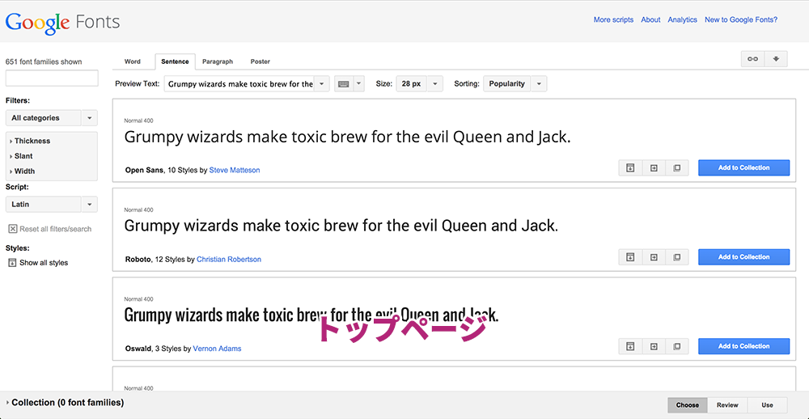Click New to Google Fonts? link
This screenshot has height=419, width=809.
[741, 19]
